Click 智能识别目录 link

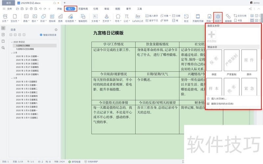click(49, 35)
